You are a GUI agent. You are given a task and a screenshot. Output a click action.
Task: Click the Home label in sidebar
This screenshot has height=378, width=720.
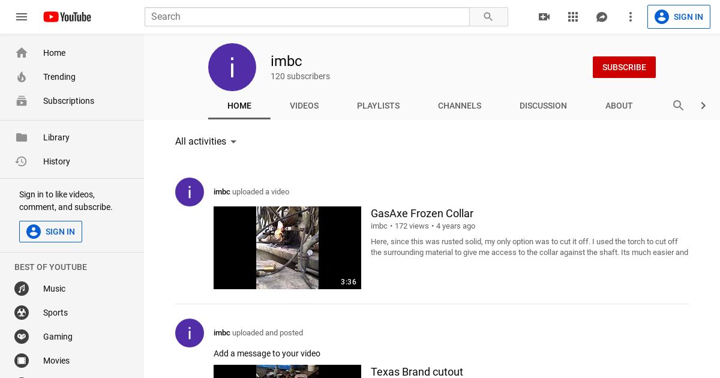pyautogui.click(x=54, y=53)
